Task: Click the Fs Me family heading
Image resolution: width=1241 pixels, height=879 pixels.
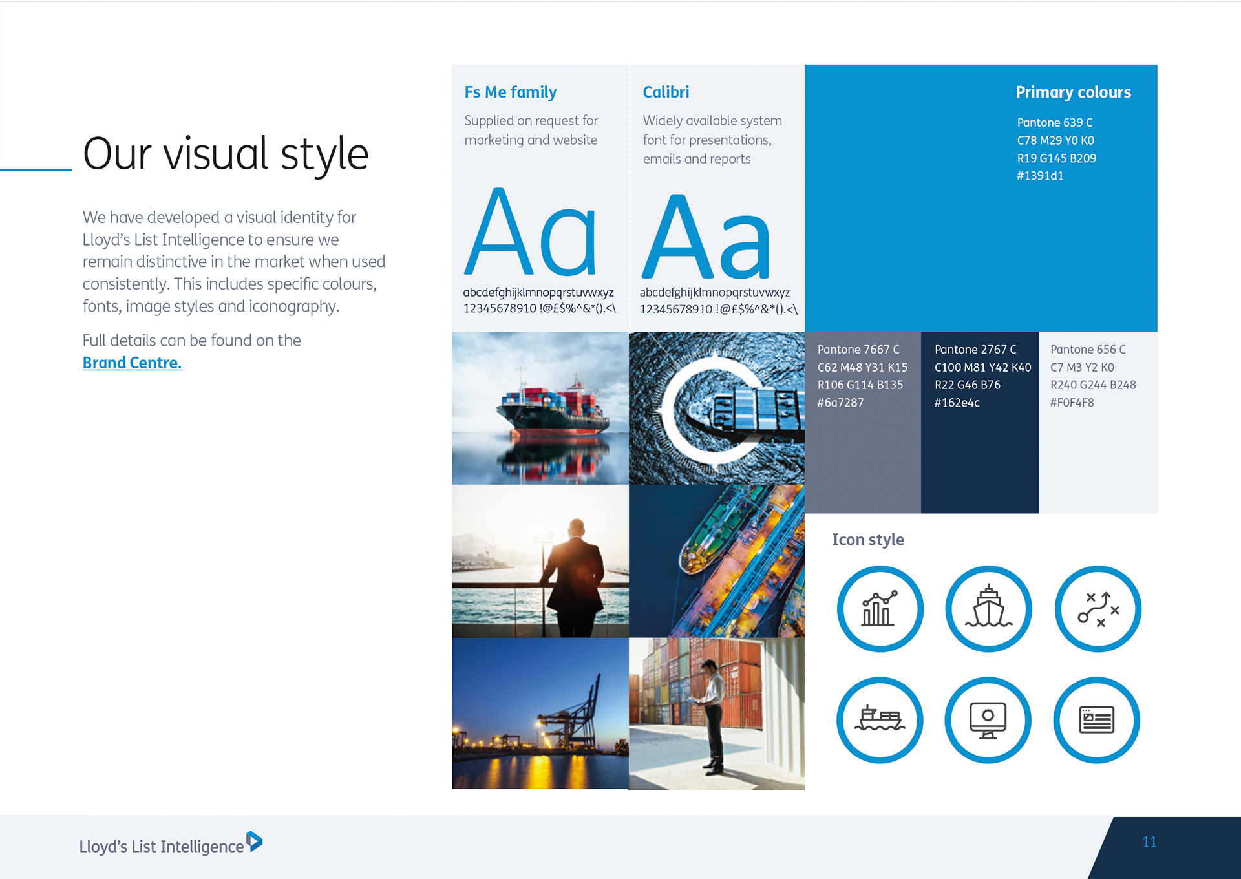Action: pyautogui.click(x=510, y=92)
